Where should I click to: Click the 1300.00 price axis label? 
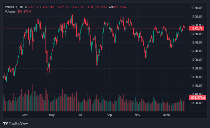pyautogui.click(x=197, y=17)
